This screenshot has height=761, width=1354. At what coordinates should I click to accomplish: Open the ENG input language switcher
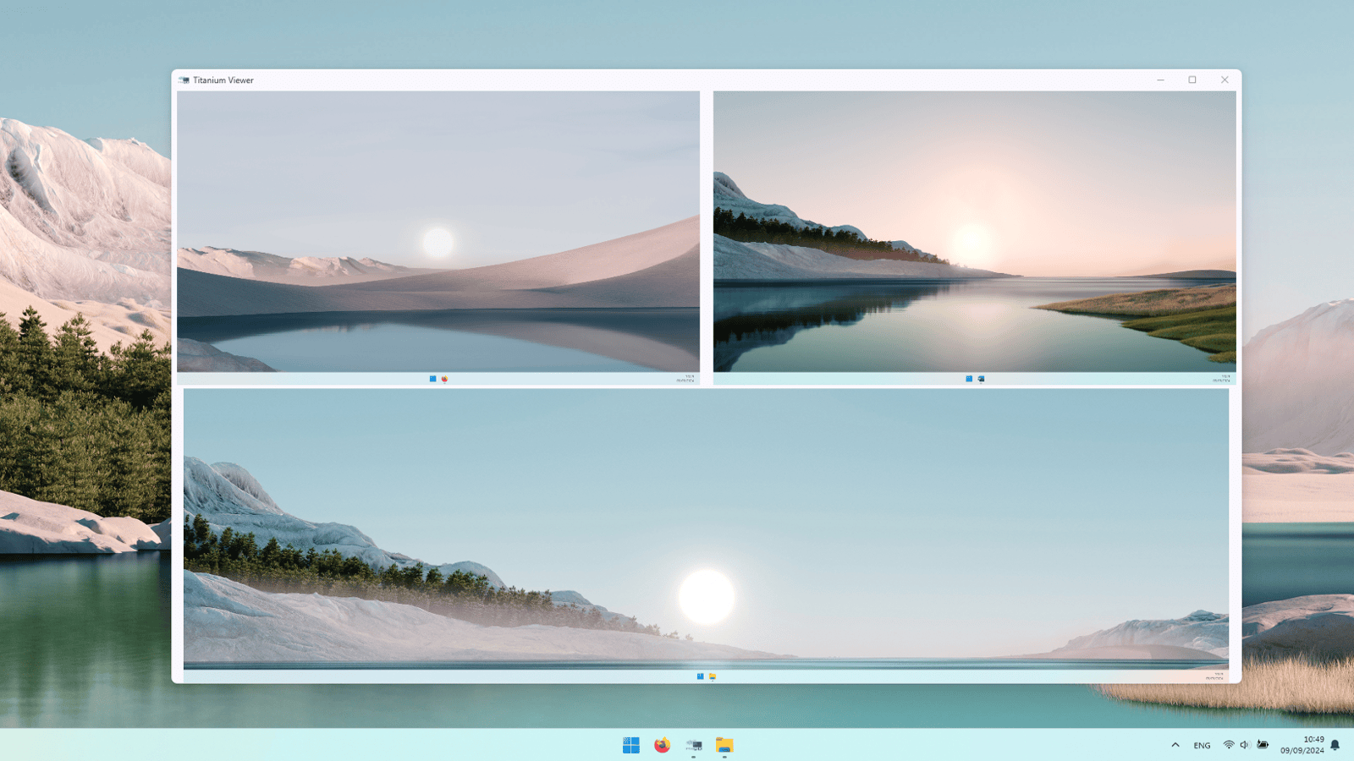1202,745
